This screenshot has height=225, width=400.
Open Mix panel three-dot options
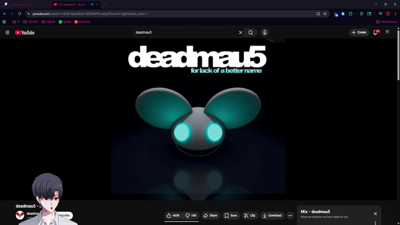[x=375, y=223]
